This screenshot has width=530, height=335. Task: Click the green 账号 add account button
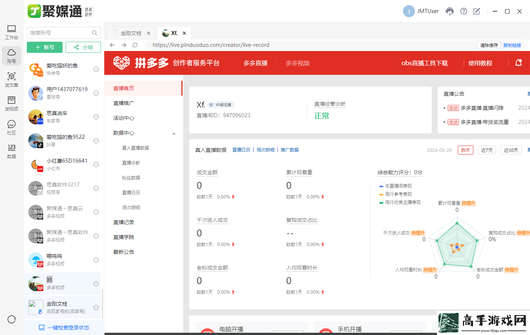tap(45, 47)
